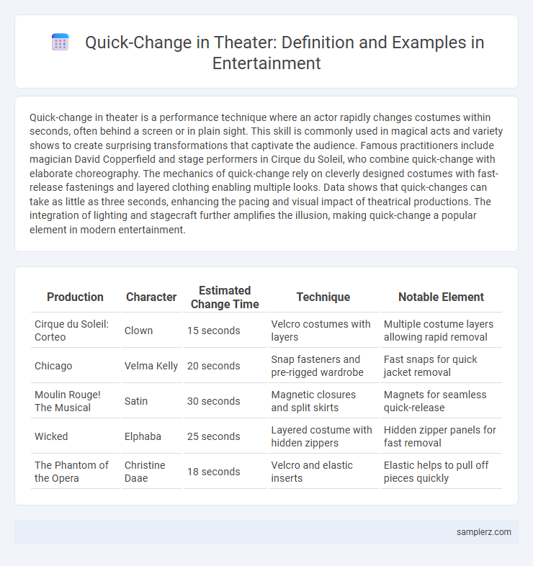Click the introductory paragraph about quick-change

(x=266, y=174)
